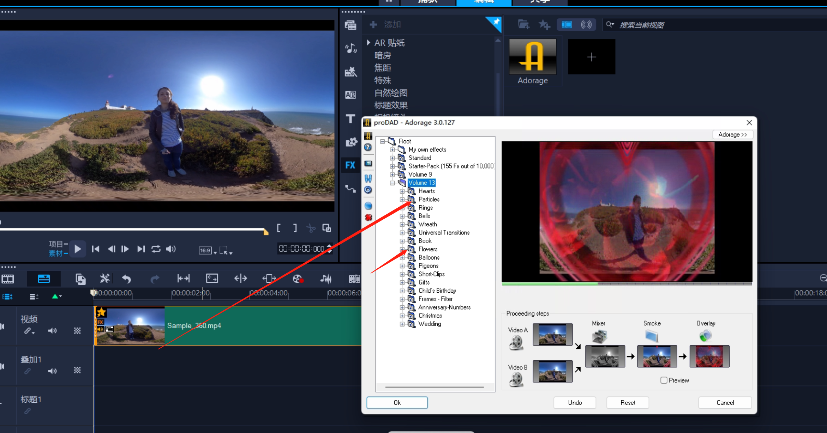This screenshot has width=827, height=433.
Task: Select the Christmas effects folder
Action: pos(430,316)
